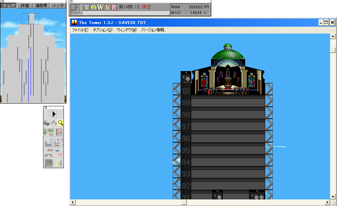Choose the lobby and floor build icon

48,132
